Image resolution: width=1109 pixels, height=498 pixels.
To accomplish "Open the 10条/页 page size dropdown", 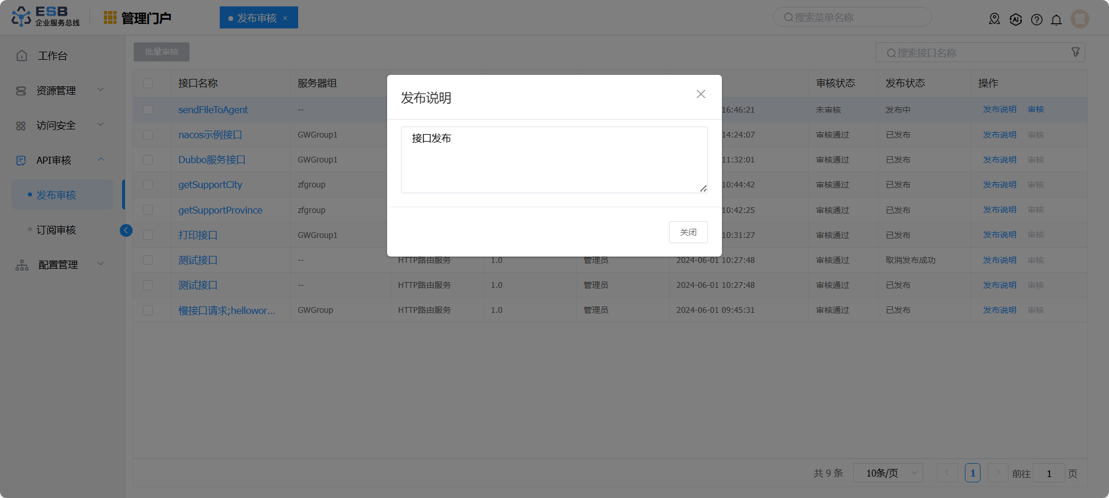I will [888, 473].
